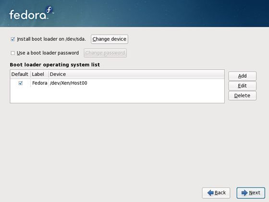Sort by the Default column header
269x202 pixels.
(x=20, y=74)
